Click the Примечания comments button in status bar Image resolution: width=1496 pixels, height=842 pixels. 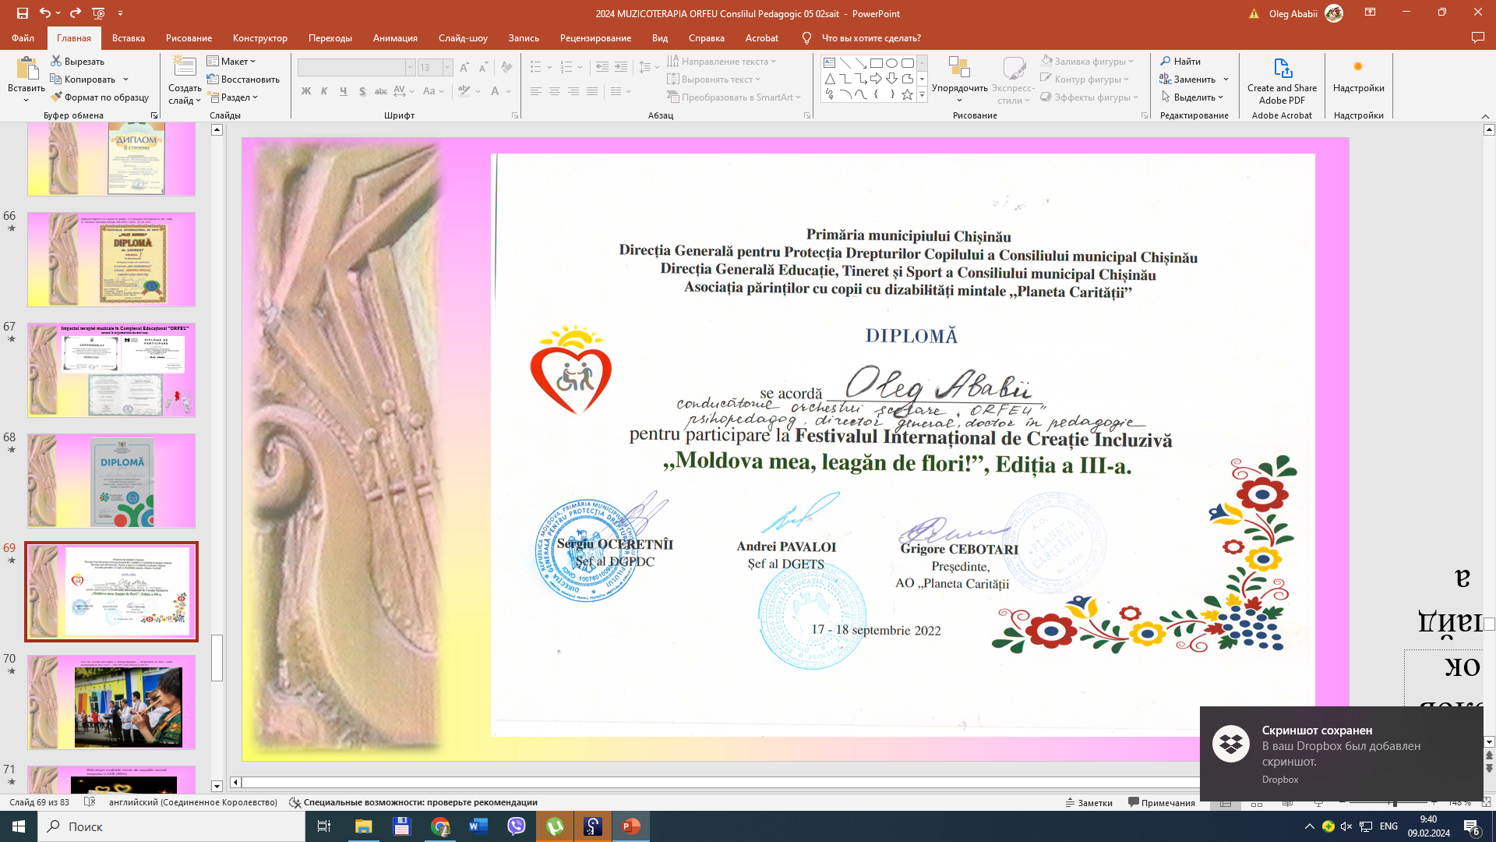click(1161, 802)
